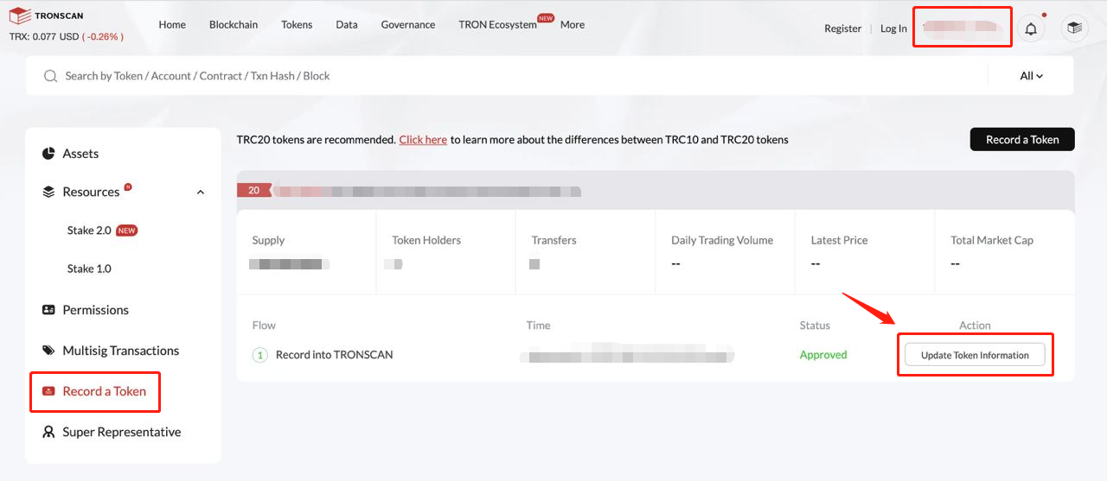Click the step 1 circle icon
Screen dimensions: 1107x481
point(259,355)
